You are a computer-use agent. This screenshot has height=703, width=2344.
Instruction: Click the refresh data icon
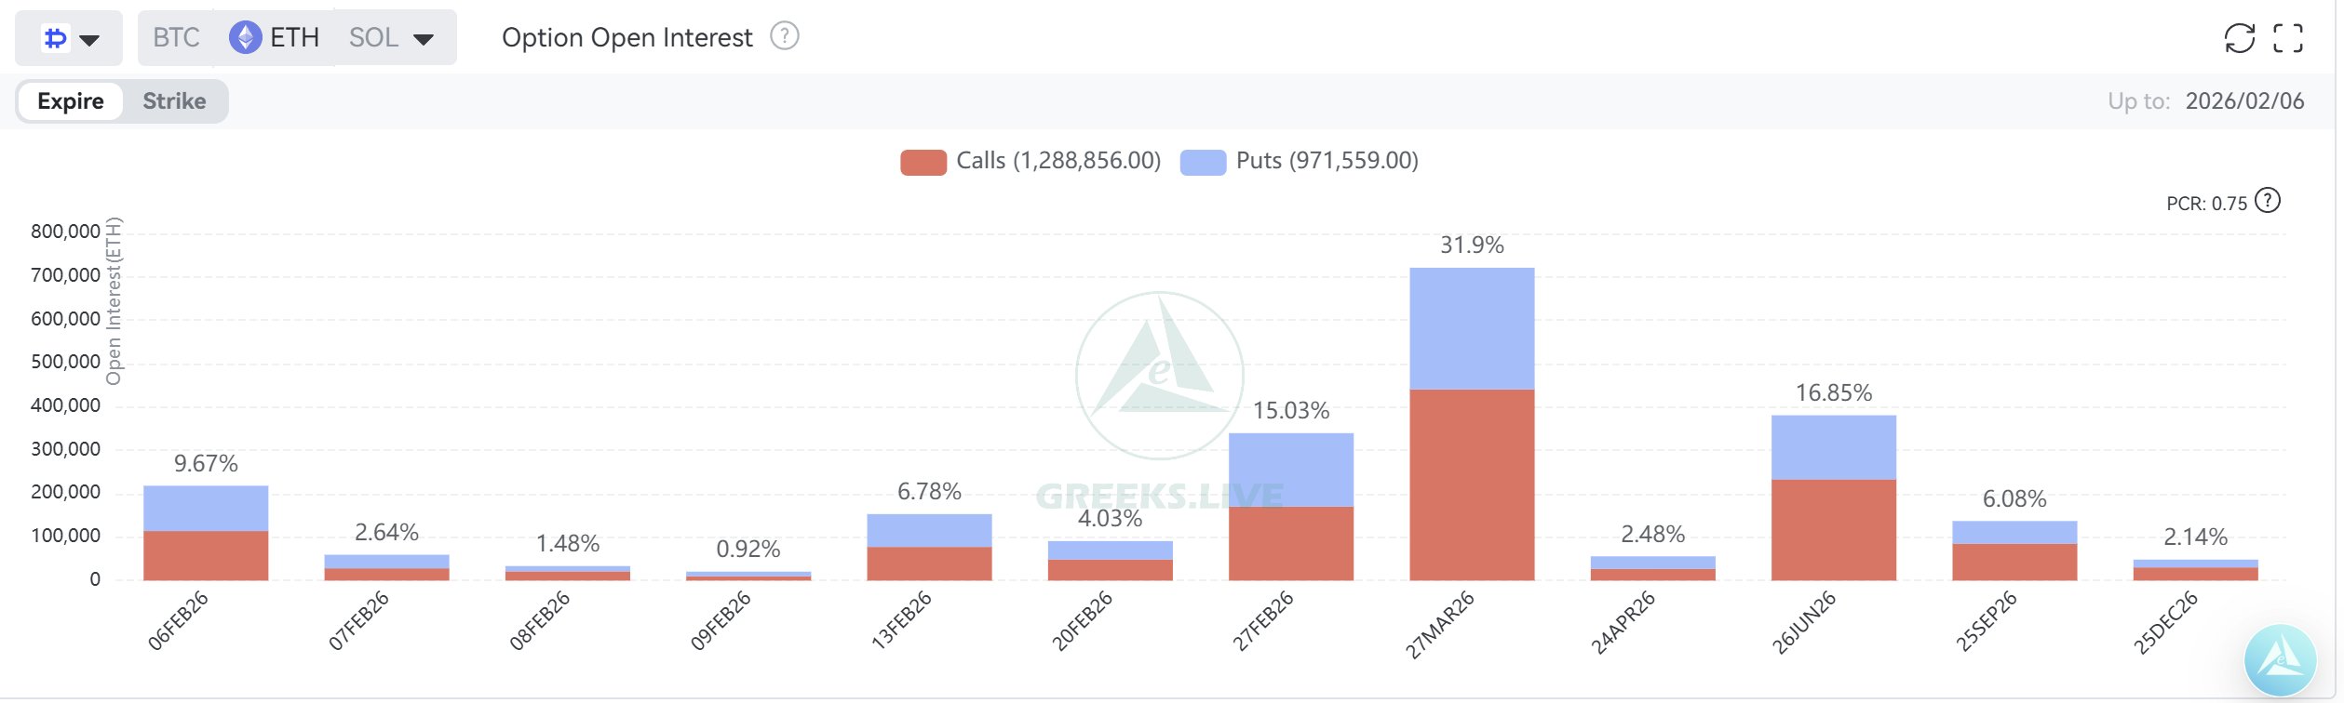tap(2238, 38)
